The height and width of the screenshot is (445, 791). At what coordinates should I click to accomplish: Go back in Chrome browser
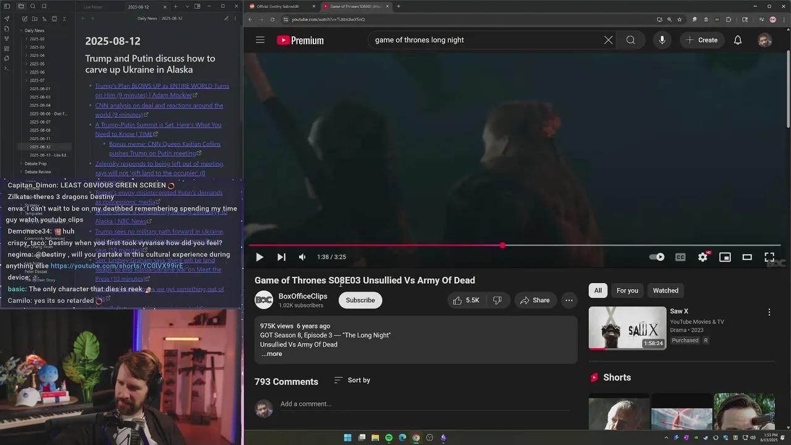pyautogui.click(x=250, y=19)
